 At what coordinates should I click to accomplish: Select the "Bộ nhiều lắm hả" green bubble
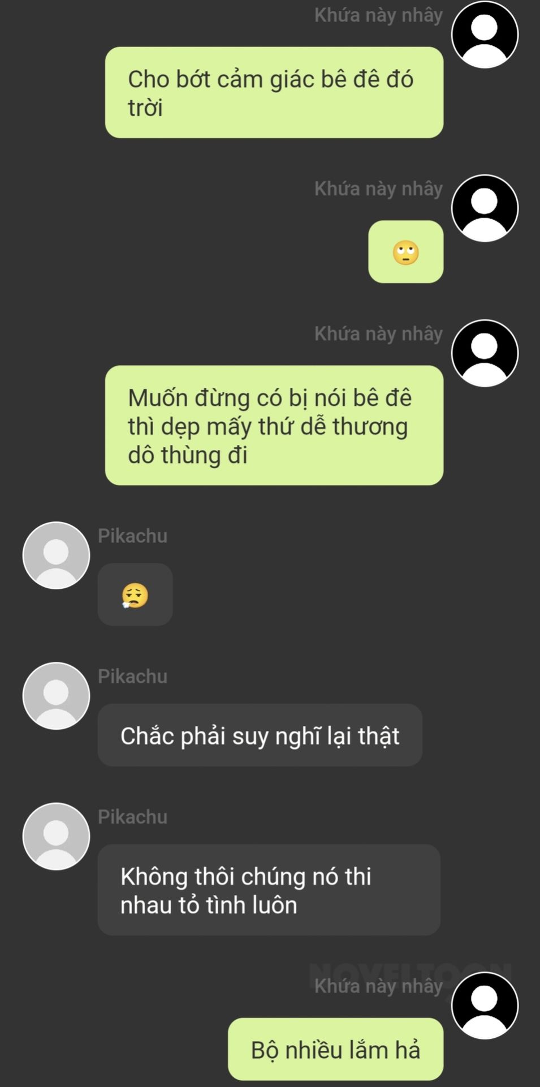coord(336,1049)
